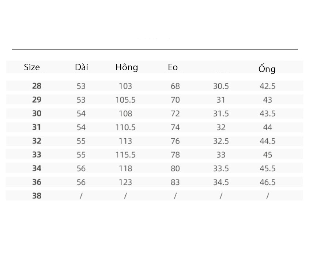Viewport: 309px width, 253px height.
Task: Click the hip value 123
Action: click(125, 182)
